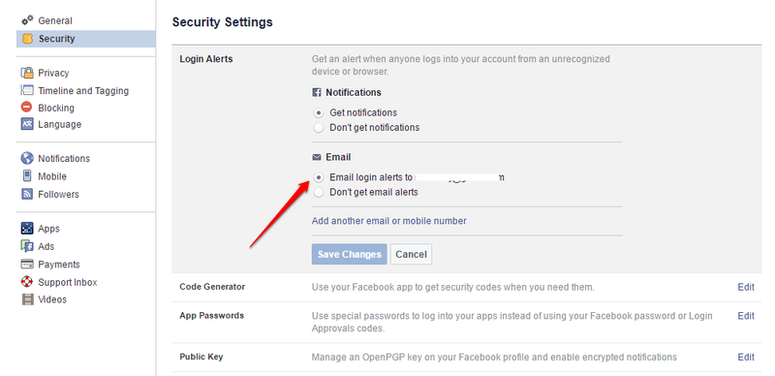775x376 pixels.
Task: Click App Passwords row label
Action: (x=211, y=316)
